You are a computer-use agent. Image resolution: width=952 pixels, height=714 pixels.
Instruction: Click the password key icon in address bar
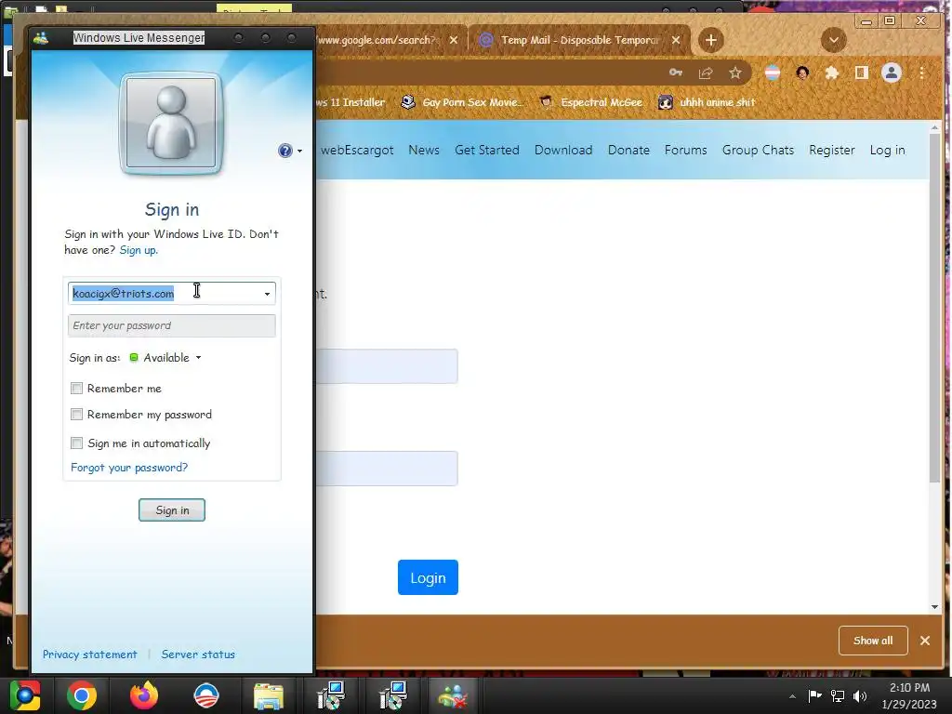[x=676, y=73]
